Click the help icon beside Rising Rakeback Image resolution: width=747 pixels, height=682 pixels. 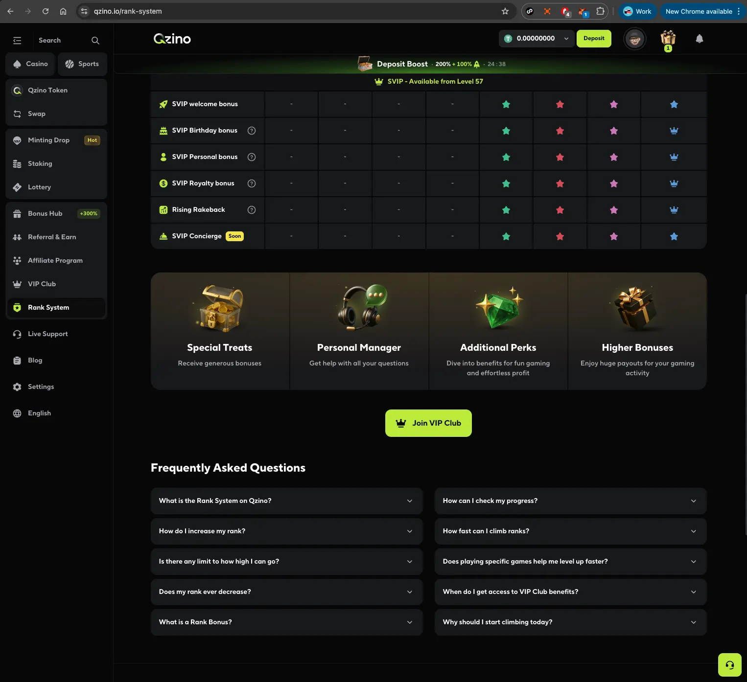point(252,210)
